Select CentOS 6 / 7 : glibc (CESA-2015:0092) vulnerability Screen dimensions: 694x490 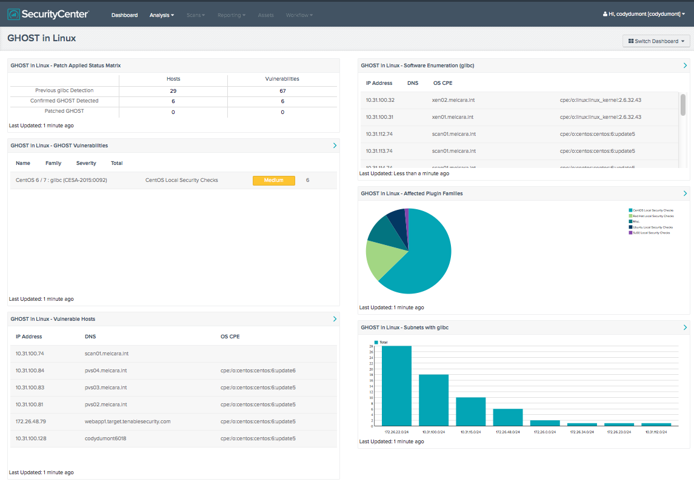click(61, 180)
